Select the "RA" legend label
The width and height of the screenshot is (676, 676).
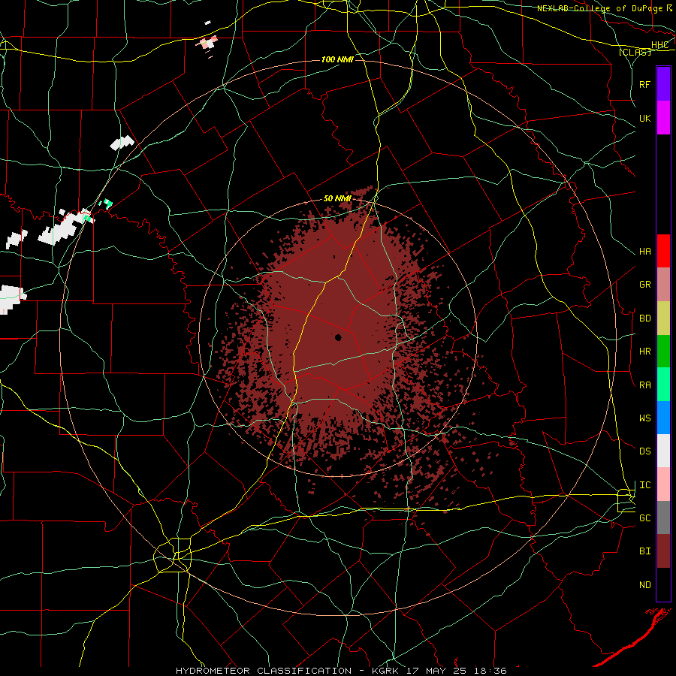click(x=645, y=385)
